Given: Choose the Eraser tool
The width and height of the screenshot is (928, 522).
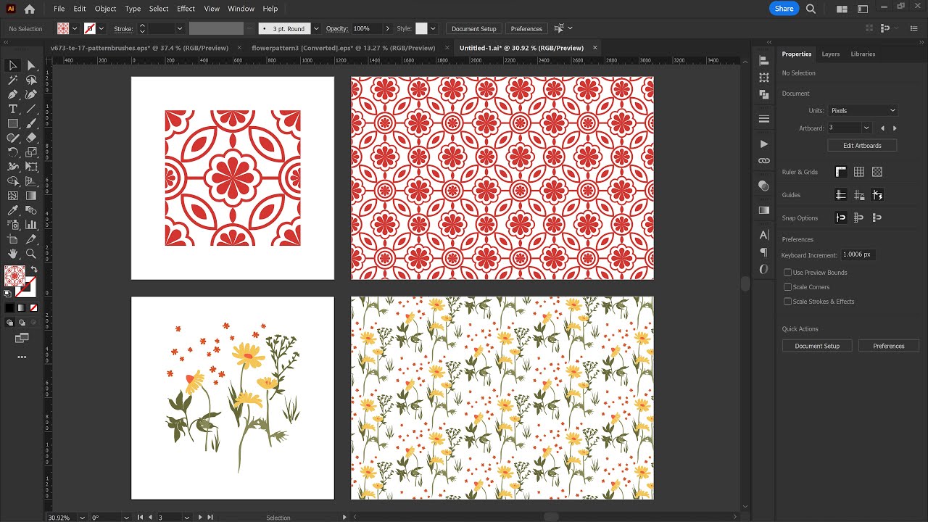Looking at the screenshot, I should coord(31,138).
